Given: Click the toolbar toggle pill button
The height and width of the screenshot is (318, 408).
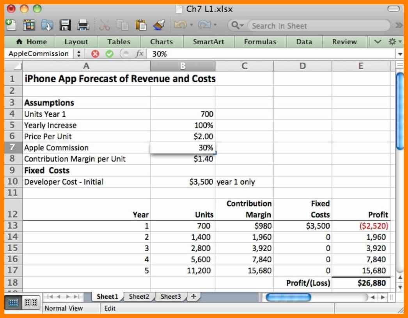Looking at the screenshot, I should 394,9.
